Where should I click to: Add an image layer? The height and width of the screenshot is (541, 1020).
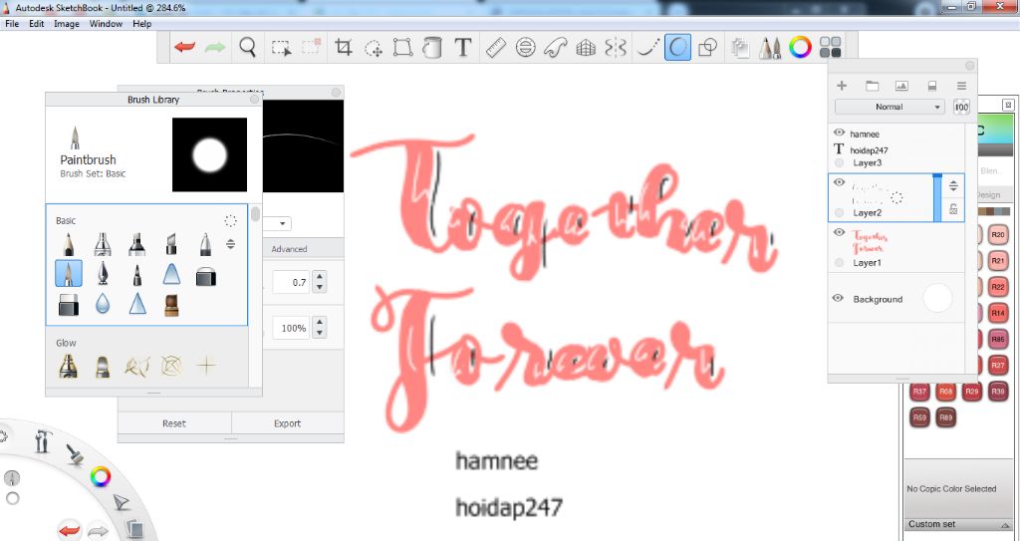[901, 86]
